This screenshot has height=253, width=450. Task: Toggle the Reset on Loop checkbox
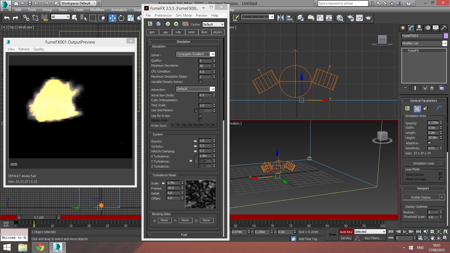pos(441,179)
